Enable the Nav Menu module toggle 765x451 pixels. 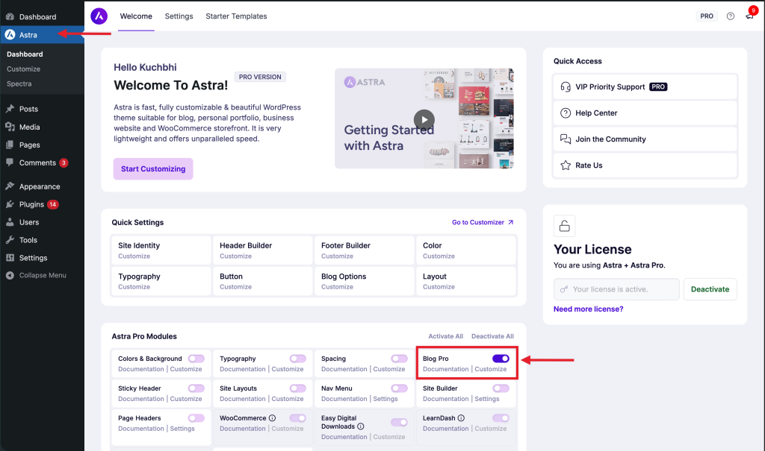click(399, 388)
